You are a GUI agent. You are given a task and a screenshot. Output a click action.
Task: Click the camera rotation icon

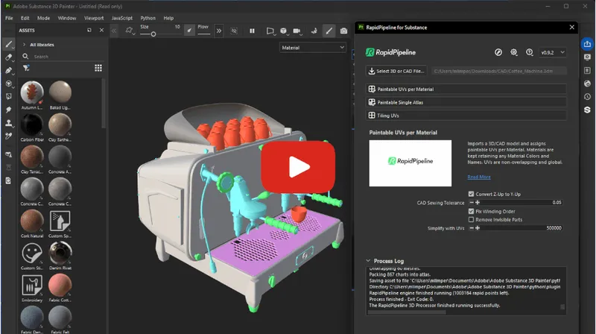(314, 31)
